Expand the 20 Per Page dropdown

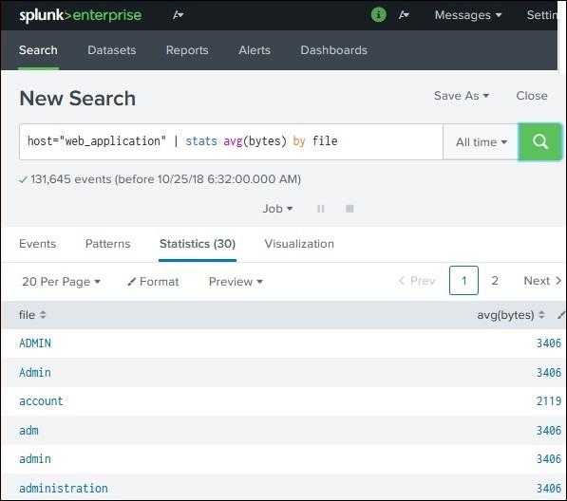[61, 282]
